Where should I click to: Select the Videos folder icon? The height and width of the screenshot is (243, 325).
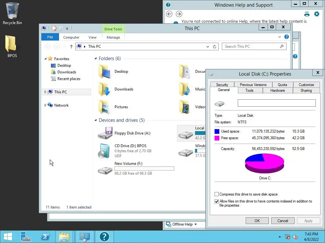[x=185, y=107]
